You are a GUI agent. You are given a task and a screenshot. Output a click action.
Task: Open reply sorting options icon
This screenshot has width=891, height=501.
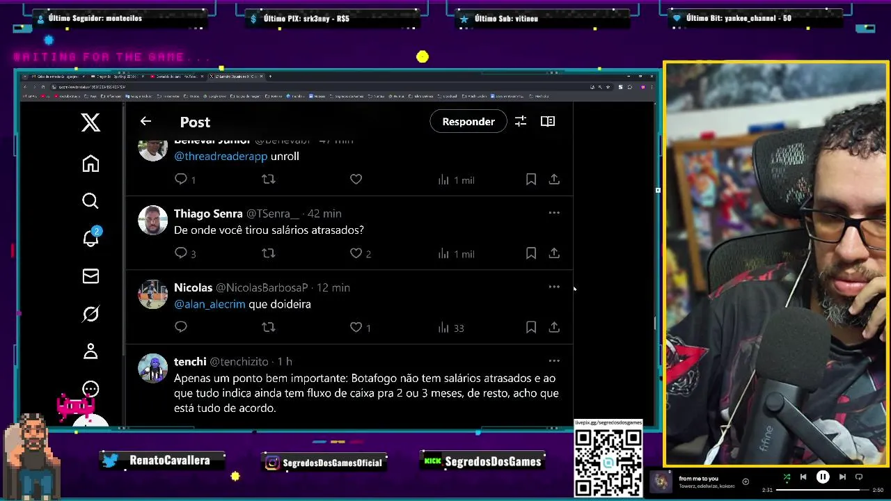[520, 121]
